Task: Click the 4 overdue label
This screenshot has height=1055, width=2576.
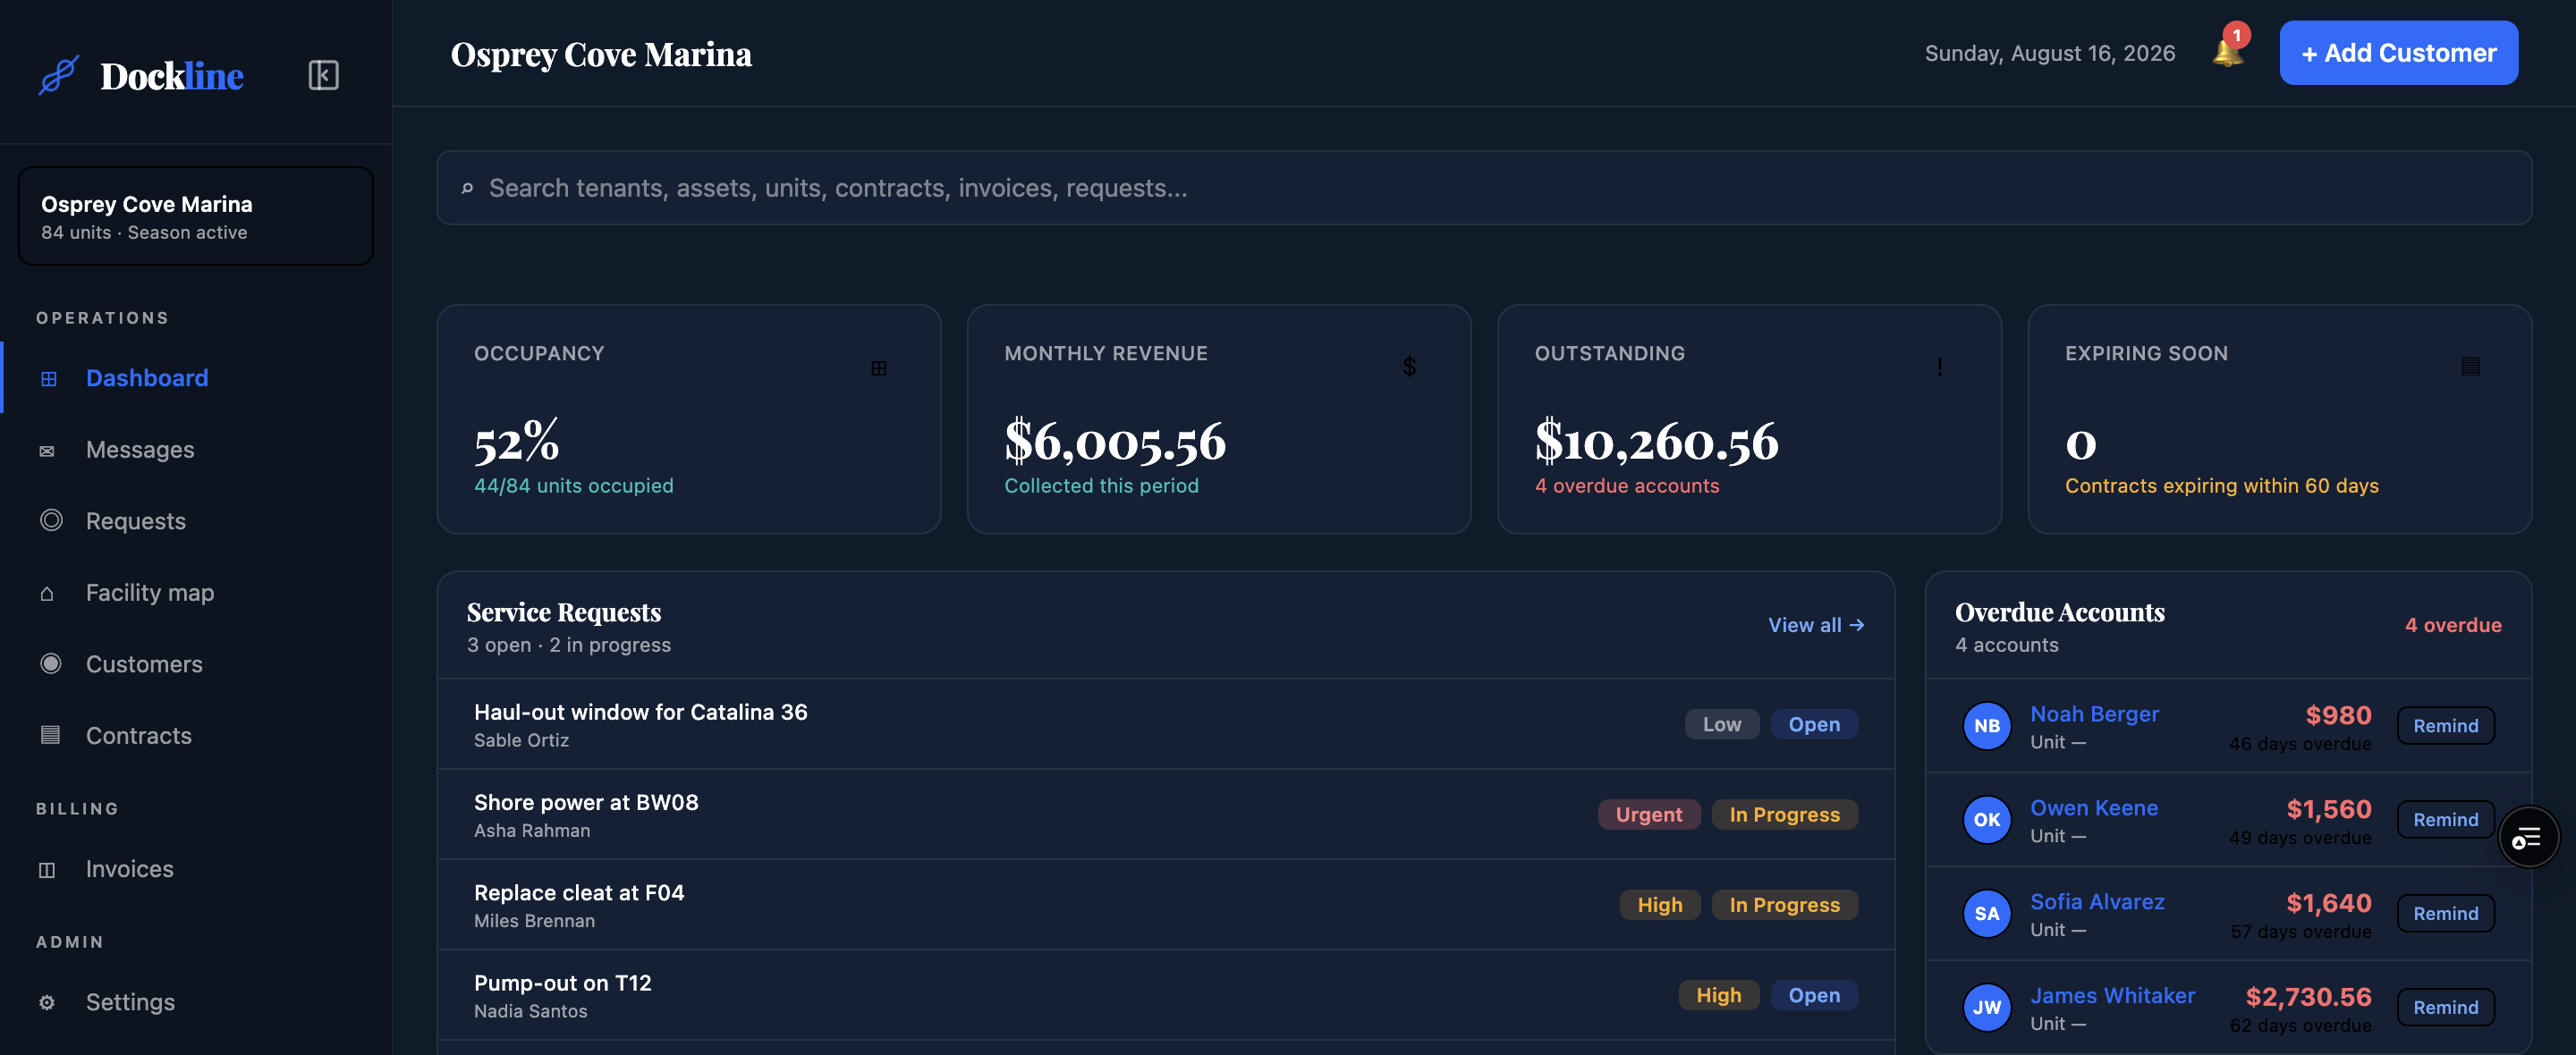Action: pos(2452,625)
